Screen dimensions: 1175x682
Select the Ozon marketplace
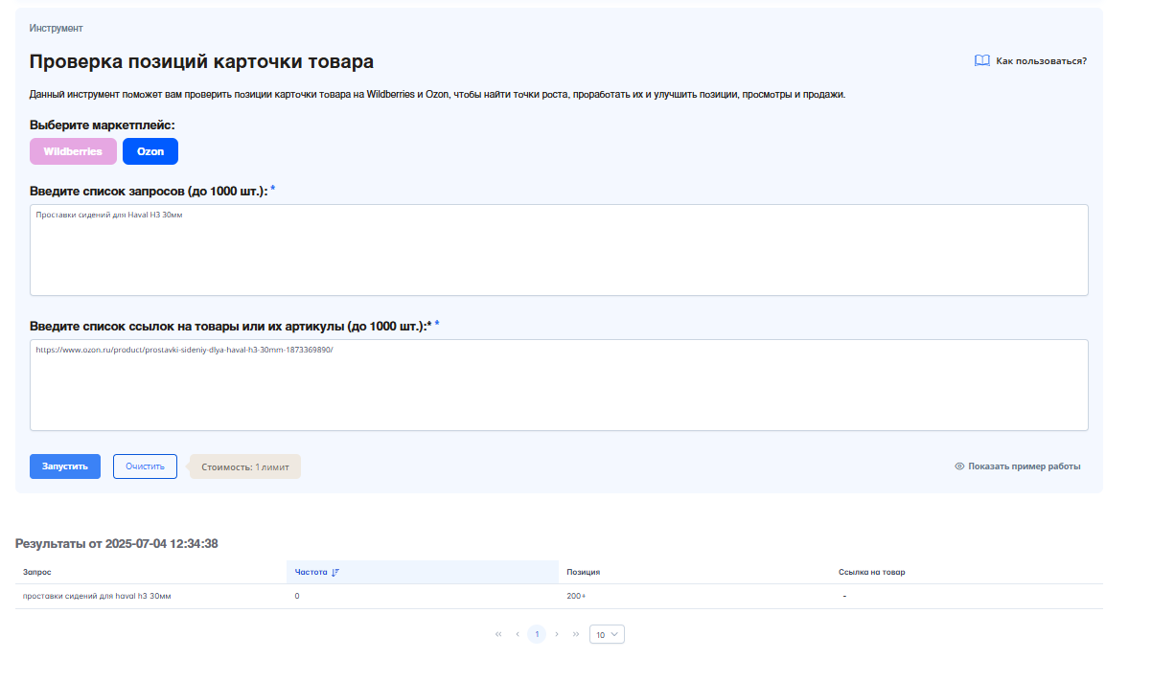point(150,151)
